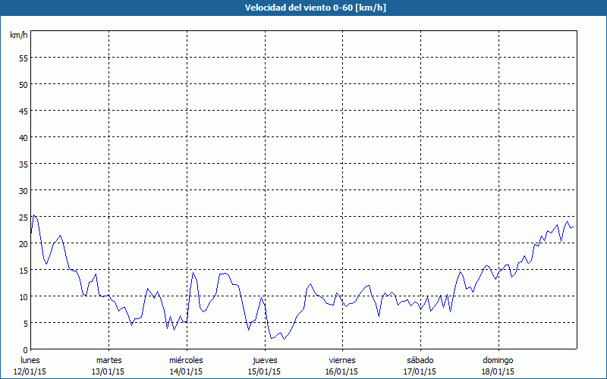Select the 'sábado' day label

pyautogui.click(x=420, y=360)
